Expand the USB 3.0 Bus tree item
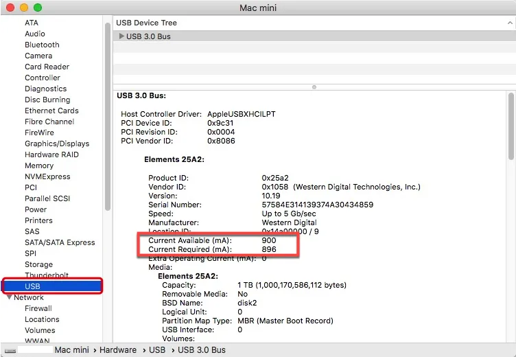Screen dimensions: 516x357 [x=122, y=36]
